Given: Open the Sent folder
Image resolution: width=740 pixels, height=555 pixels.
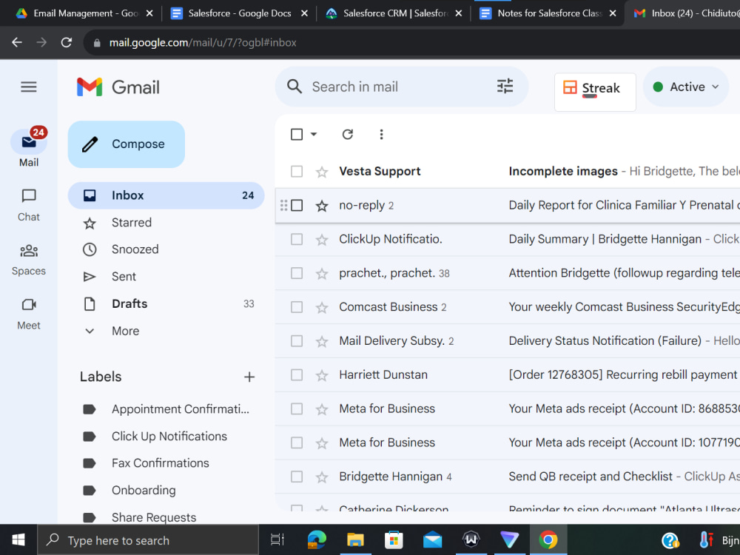Looking at the screenshot, I should coord(166,277).
